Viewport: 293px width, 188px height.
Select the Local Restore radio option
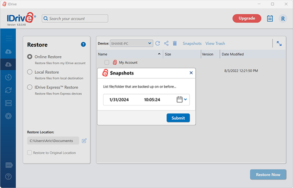click(30, 72)
